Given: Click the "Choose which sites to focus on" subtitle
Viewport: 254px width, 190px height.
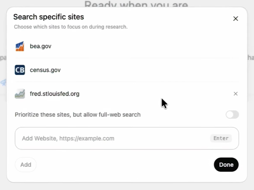Looking at the screenshot, I should point(71,27).
